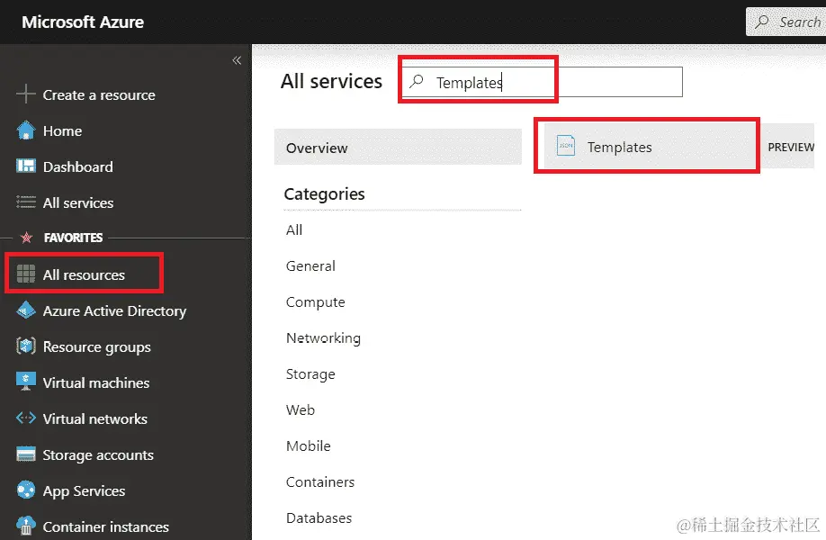Open All resources under Favorites
This screenshot has height=540, width=826.
click(x=85, y=274)
